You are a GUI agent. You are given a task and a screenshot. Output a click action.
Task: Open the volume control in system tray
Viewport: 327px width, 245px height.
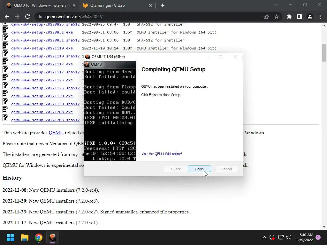[289, 237]
